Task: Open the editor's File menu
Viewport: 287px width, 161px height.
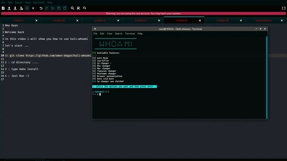Action: 3,3
